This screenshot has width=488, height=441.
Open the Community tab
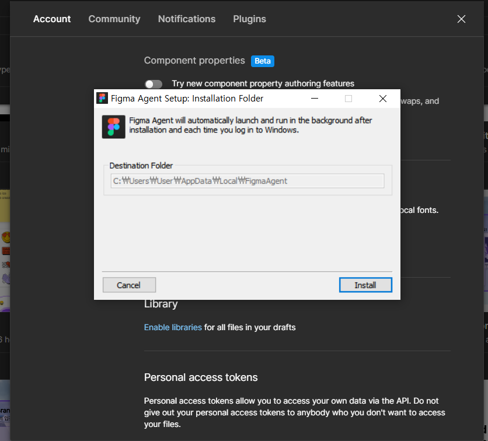(114, 19)
